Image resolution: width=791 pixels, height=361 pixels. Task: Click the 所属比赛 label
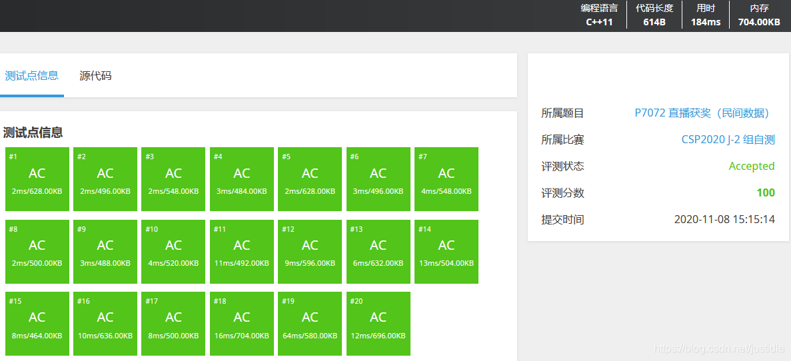[x=562, y=140]
